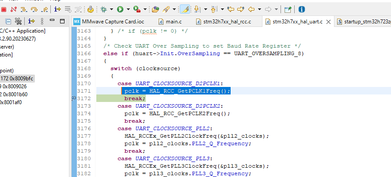Select the C/C++ Application launch node

[x=23, y=31]
